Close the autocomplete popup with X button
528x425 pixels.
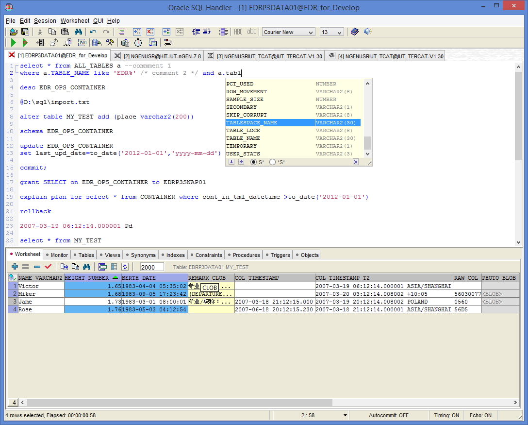point(355,162)
